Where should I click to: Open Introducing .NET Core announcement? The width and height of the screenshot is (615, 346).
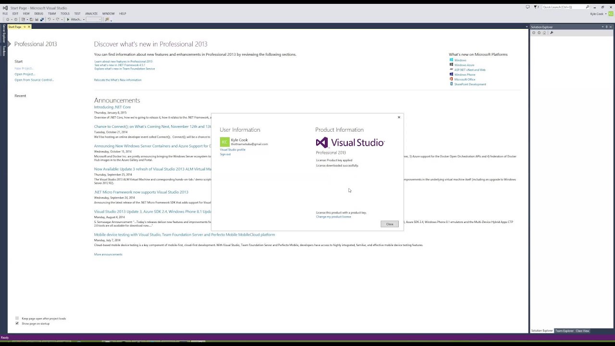point(112,107)
